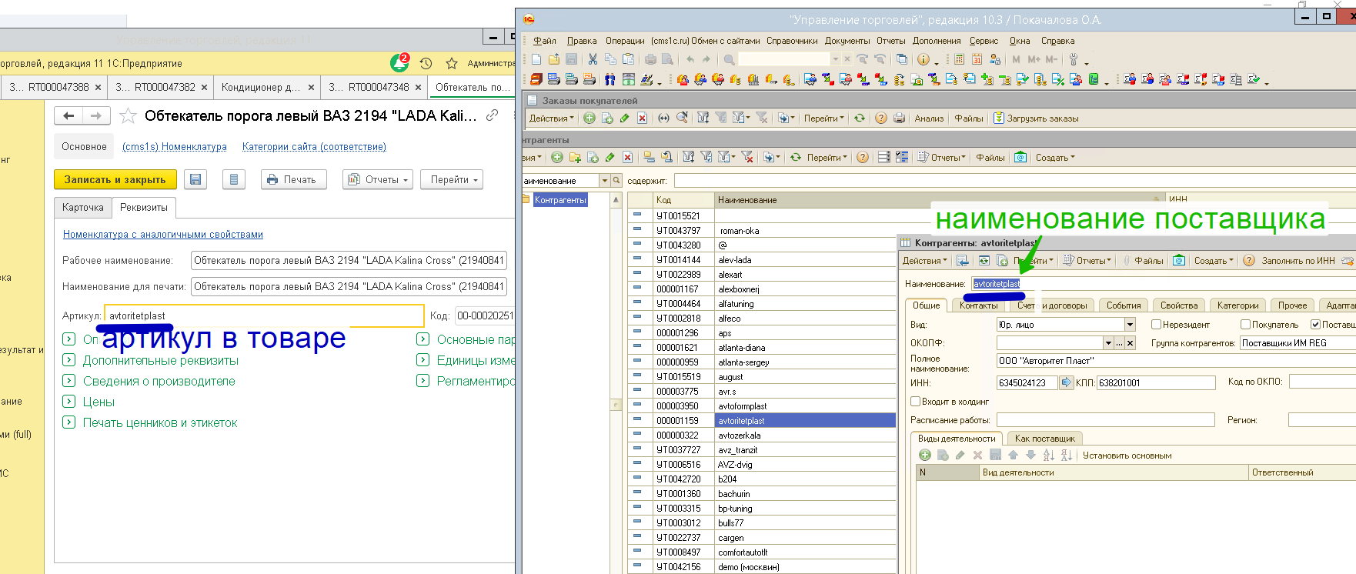Screen dimensions: 1356x574
Task: Expand the Дополнительные реквизиты section
Action: pos(160,360)
